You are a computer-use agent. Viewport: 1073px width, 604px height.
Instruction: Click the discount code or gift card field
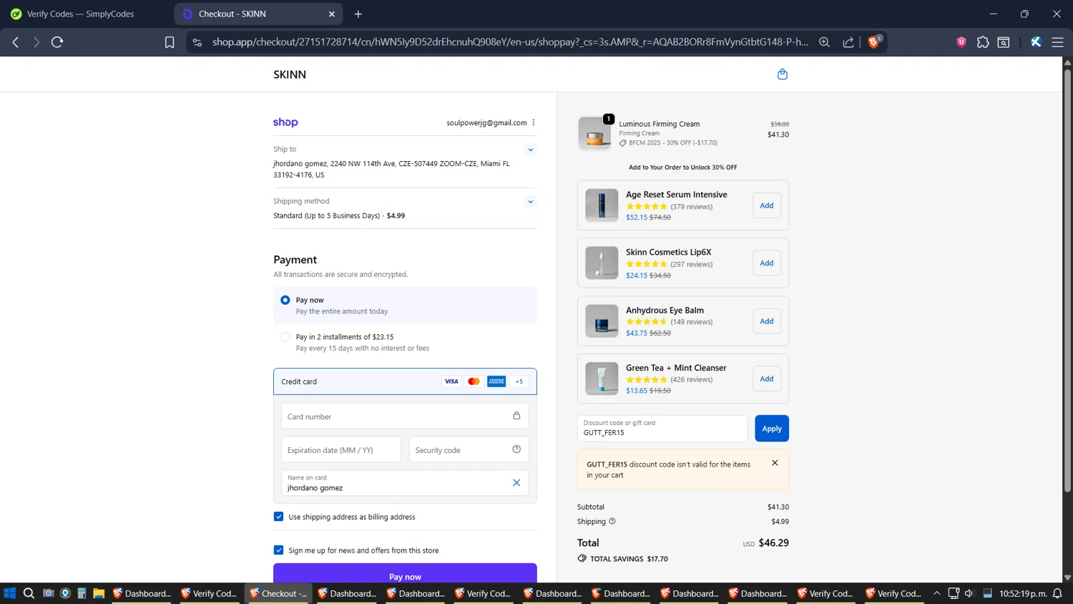pyautogui.click(x=662, y=429)
